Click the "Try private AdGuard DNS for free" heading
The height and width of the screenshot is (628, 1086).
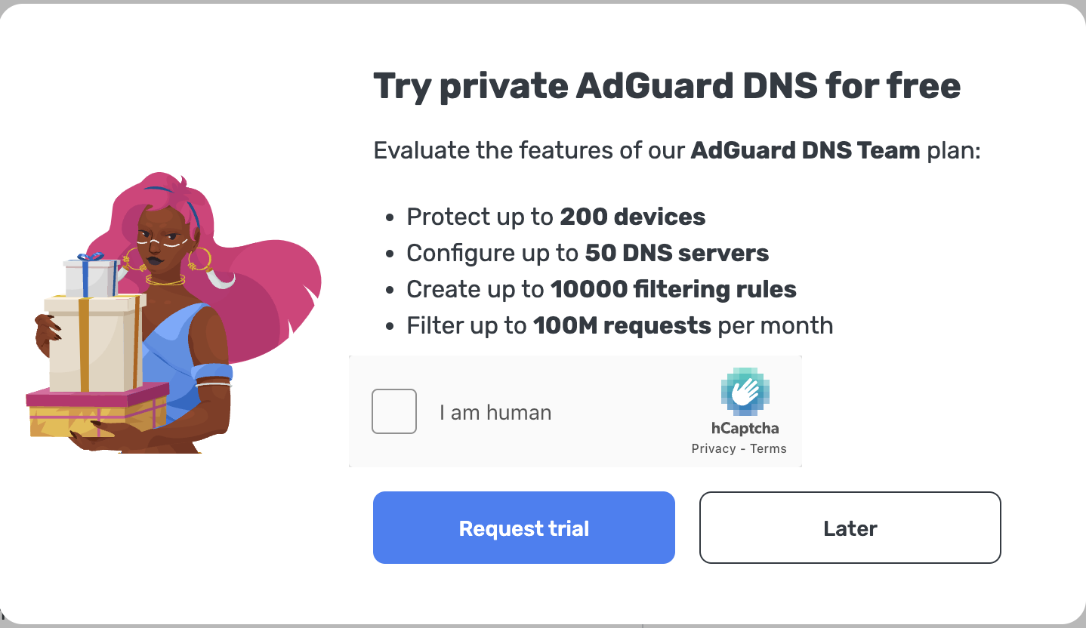point(667,86)
